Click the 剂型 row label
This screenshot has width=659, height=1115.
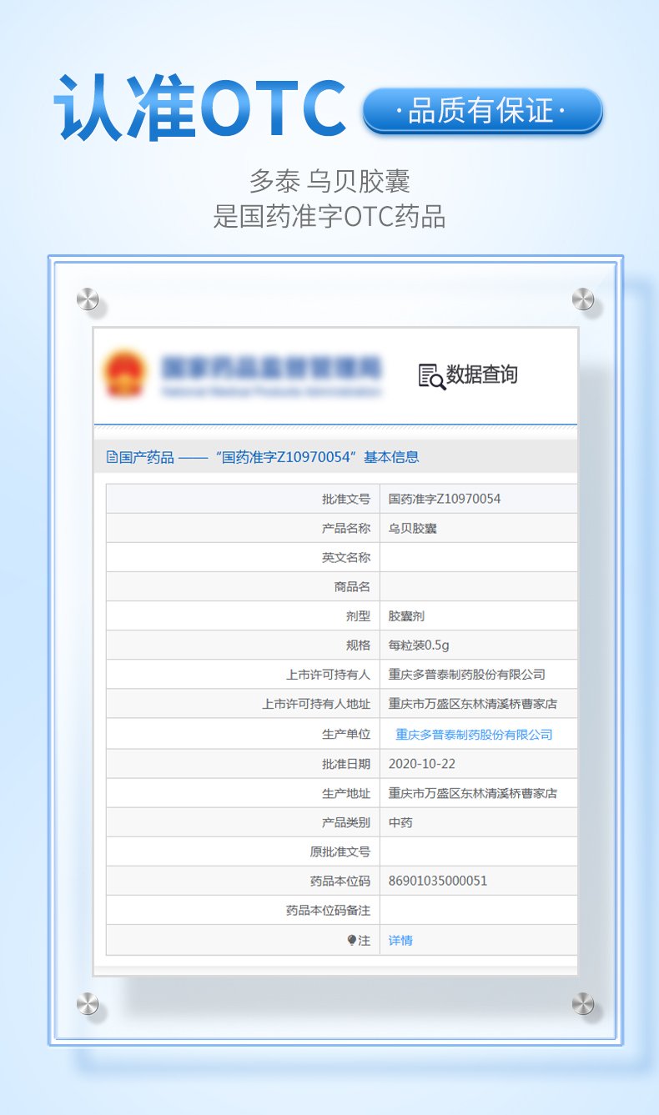pos(359,616)
